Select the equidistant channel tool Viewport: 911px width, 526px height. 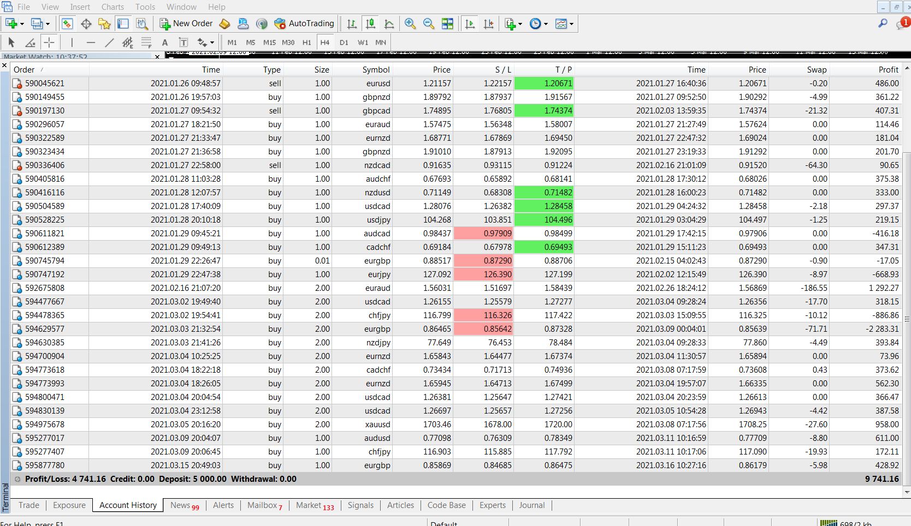[128, 42]
